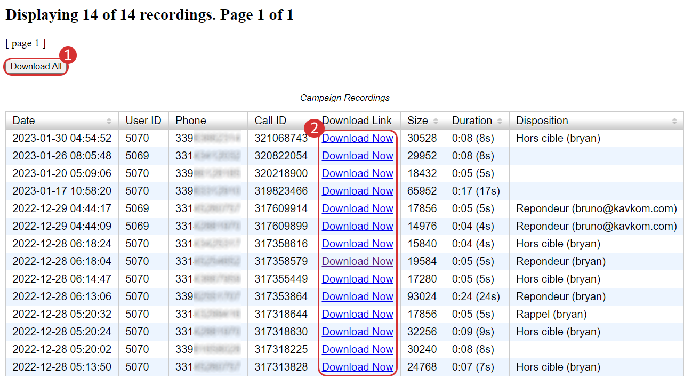Download recording for call 317609899
Screen dimensions: 684x377
357,226
